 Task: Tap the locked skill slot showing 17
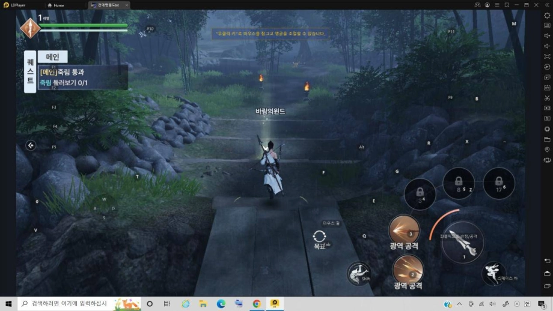(x=498, y=183)
